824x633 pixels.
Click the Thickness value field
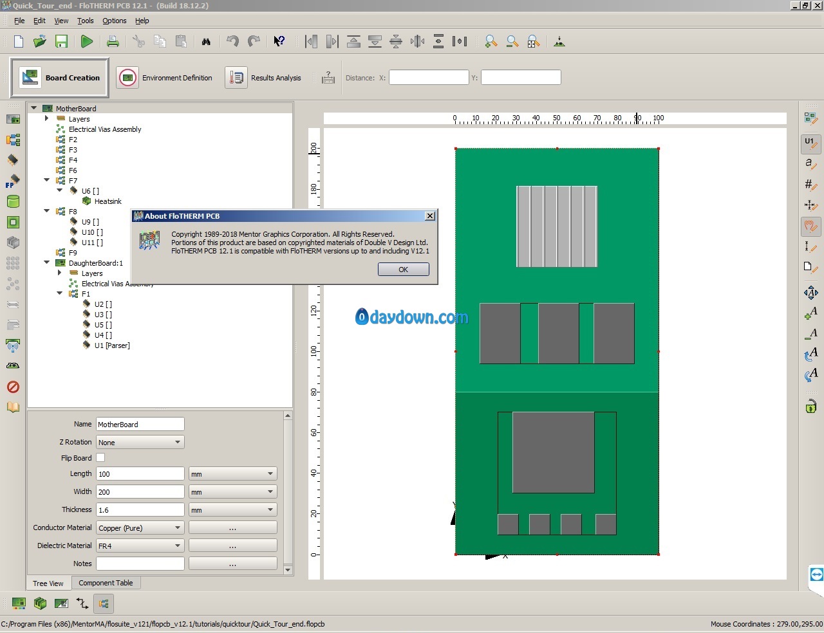140,510
